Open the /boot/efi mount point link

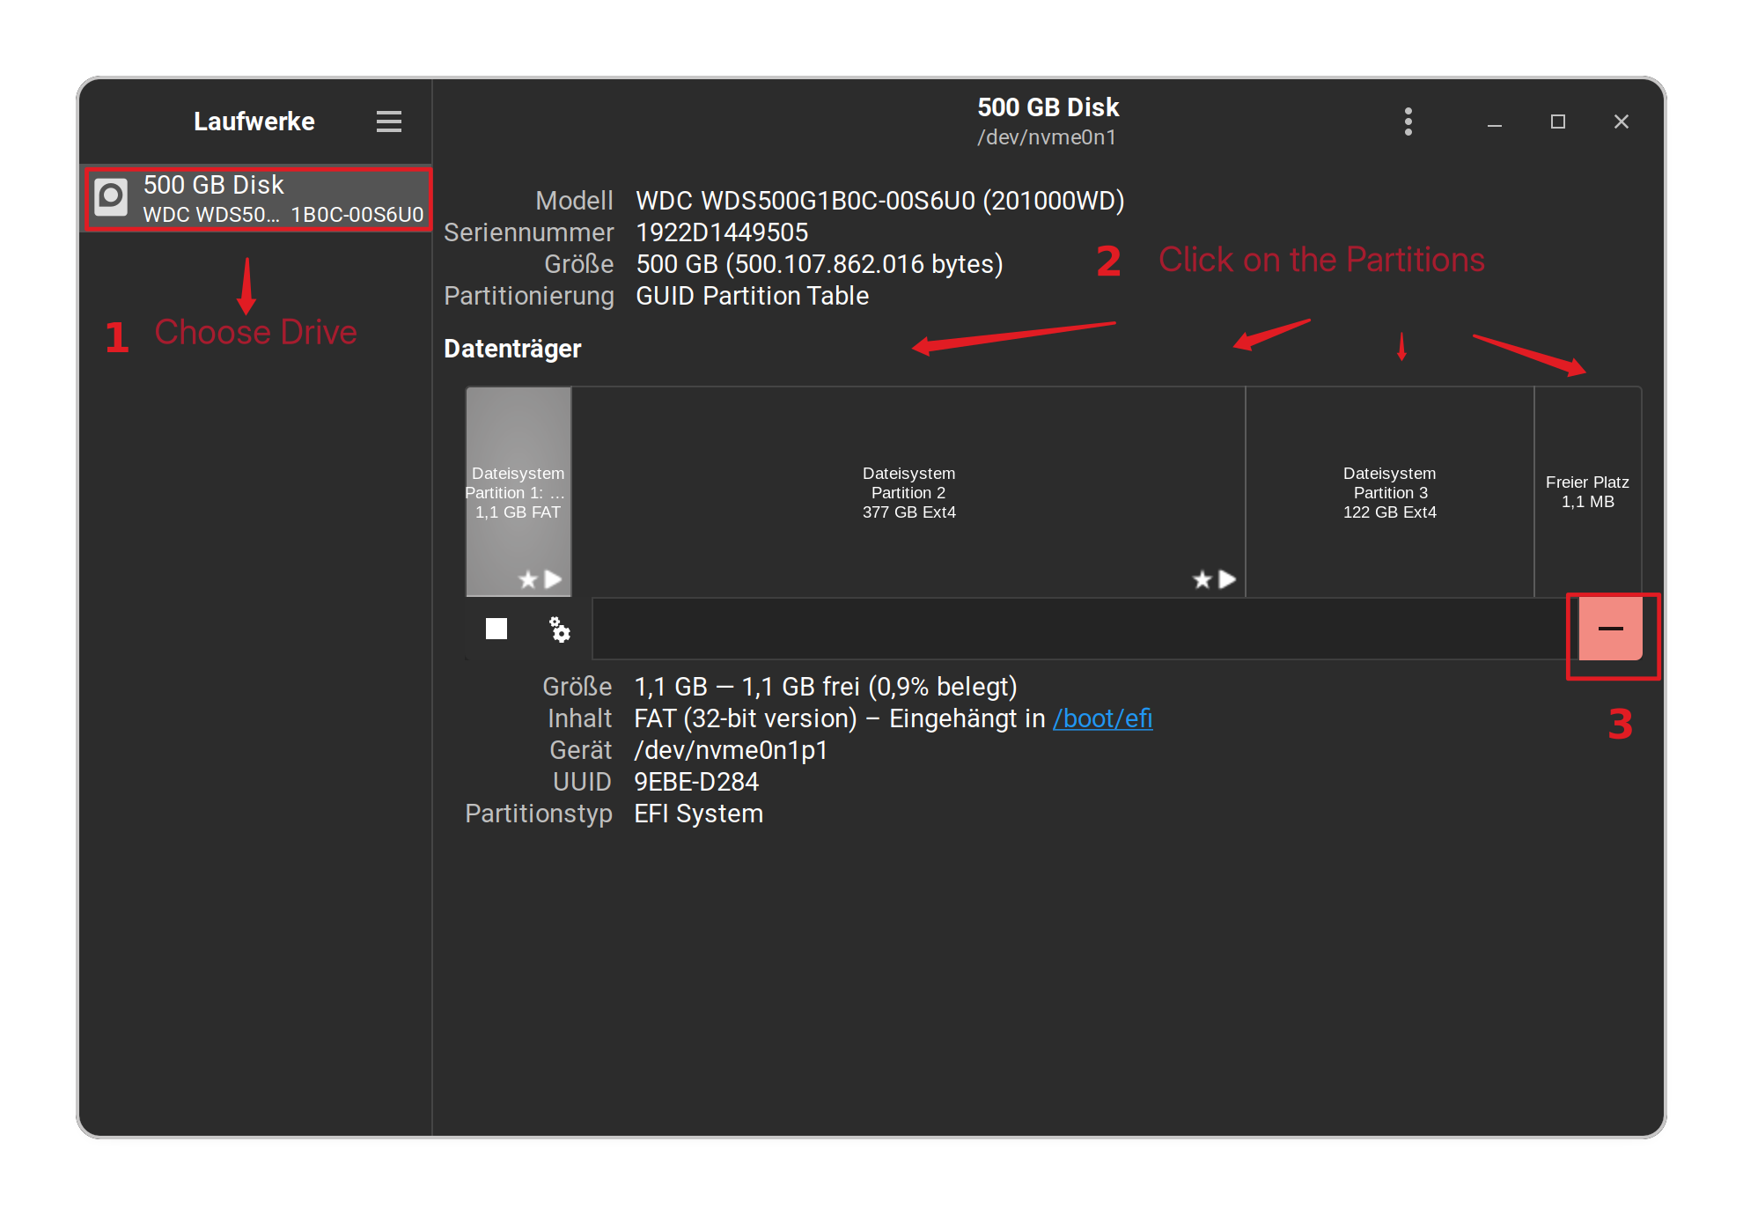(1102, 718)
